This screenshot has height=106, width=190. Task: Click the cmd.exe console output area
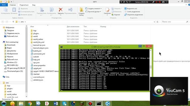tap(104, 70)
